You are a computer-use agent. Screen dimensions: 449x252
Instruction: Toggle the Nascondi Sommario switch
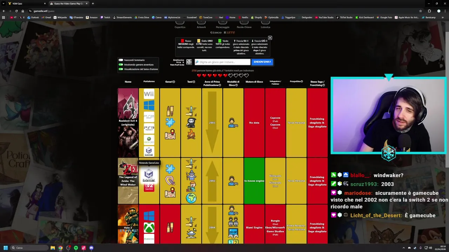click(x=121, y=60)
